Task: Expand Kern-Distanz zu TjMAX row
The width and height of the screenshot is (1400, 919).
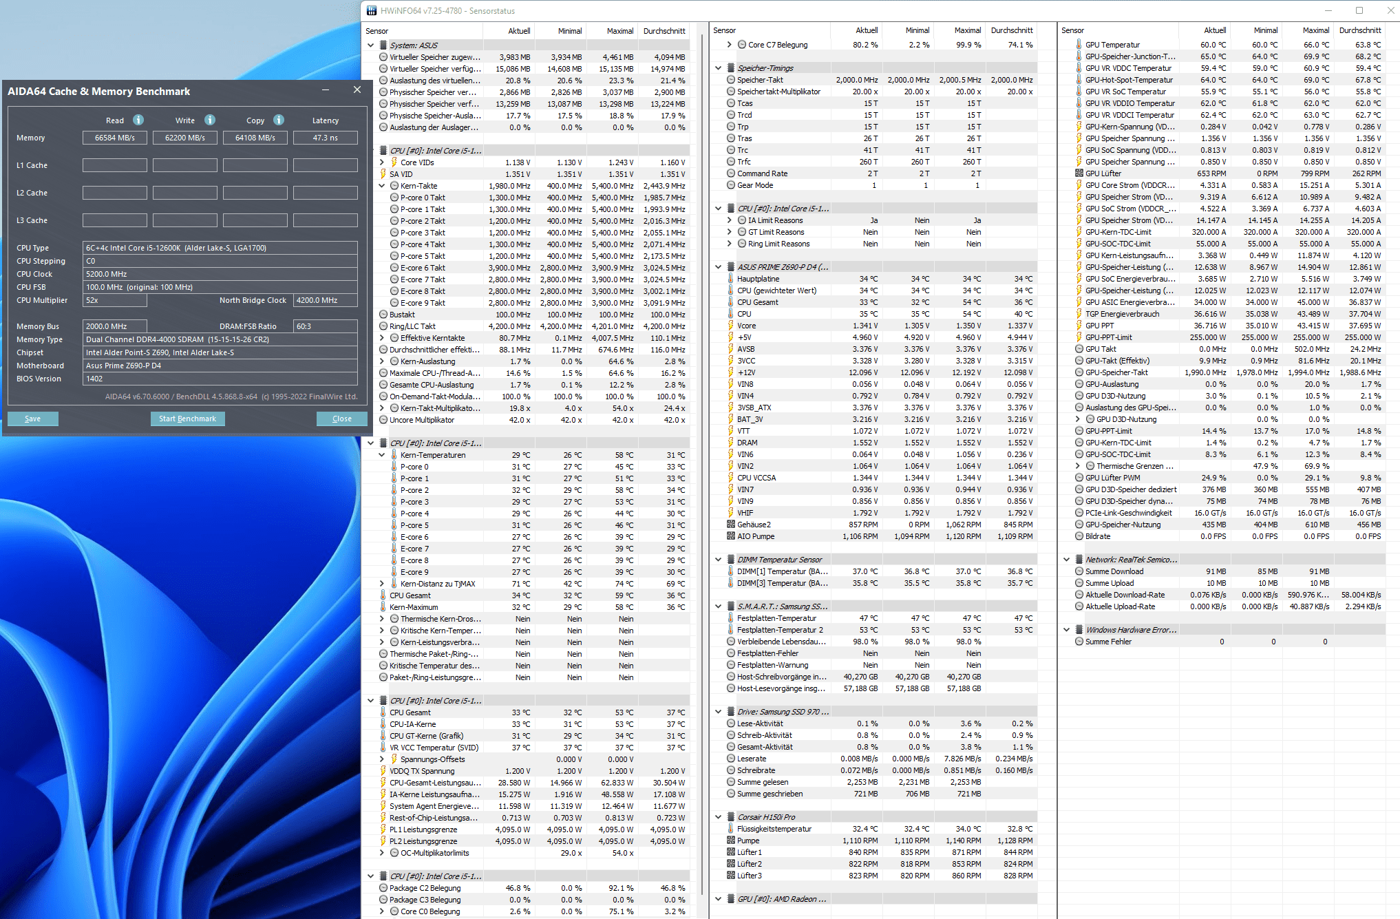Action: pos(382,584)
